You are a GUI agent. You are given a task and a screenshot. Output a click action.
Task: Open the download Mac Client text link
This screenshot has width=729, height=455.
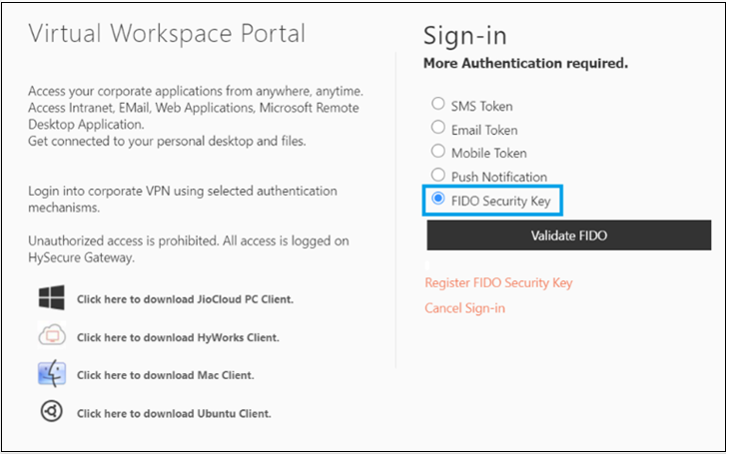[x=166, y=375]
